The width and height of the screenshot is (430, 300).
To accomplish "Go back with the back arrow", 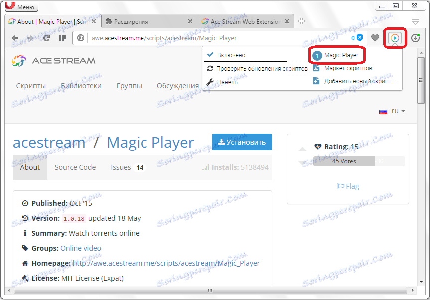I will pos(15,38).
